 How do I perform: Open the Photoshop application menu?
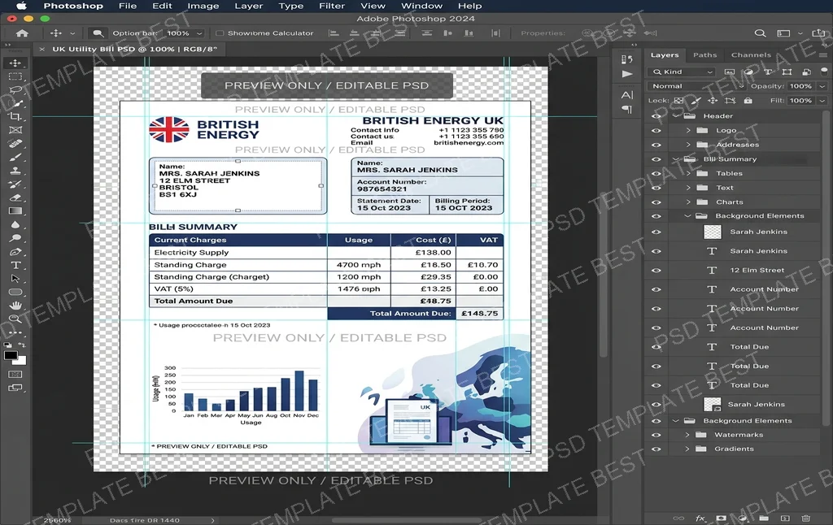[x=73, y=6]
